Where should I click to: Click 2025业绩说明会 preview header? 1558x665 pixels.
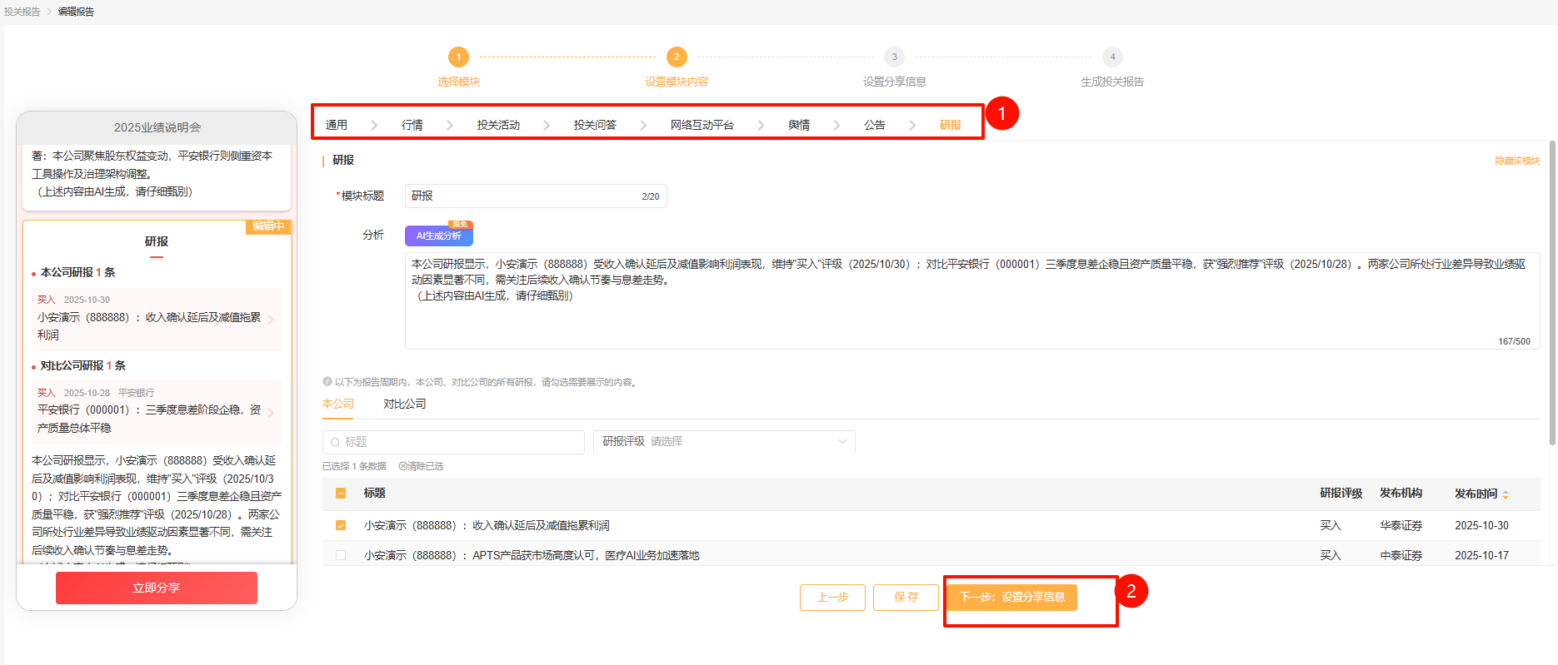157,127
